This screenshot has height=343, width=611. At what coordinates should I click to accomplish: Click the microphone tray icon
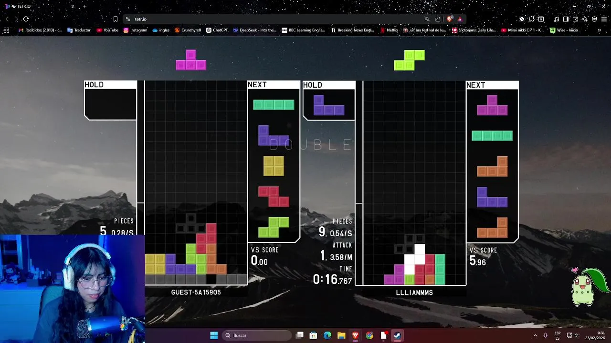click(x=546, y=335)
